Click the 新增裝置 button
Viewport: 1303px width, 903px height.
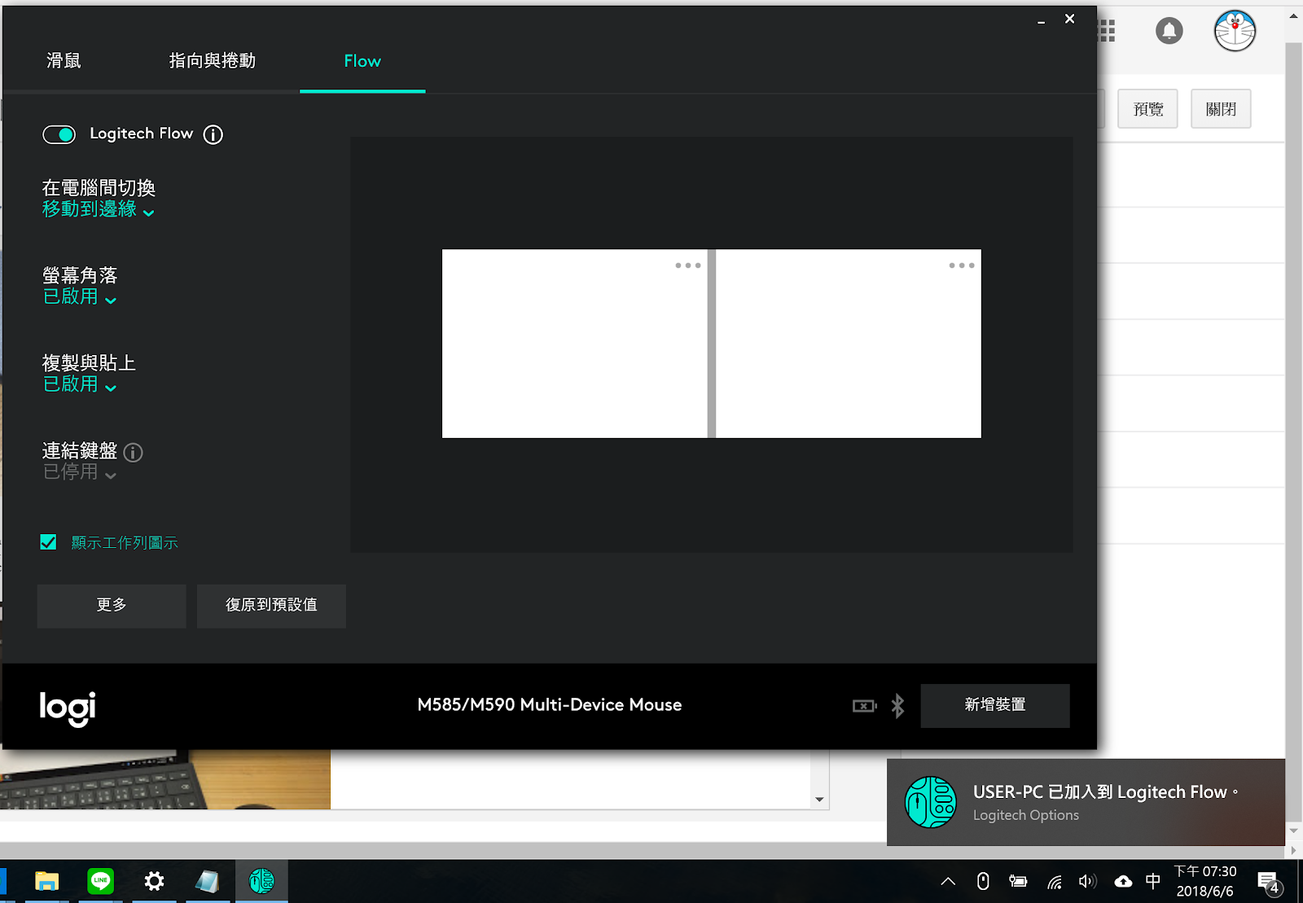995,705
